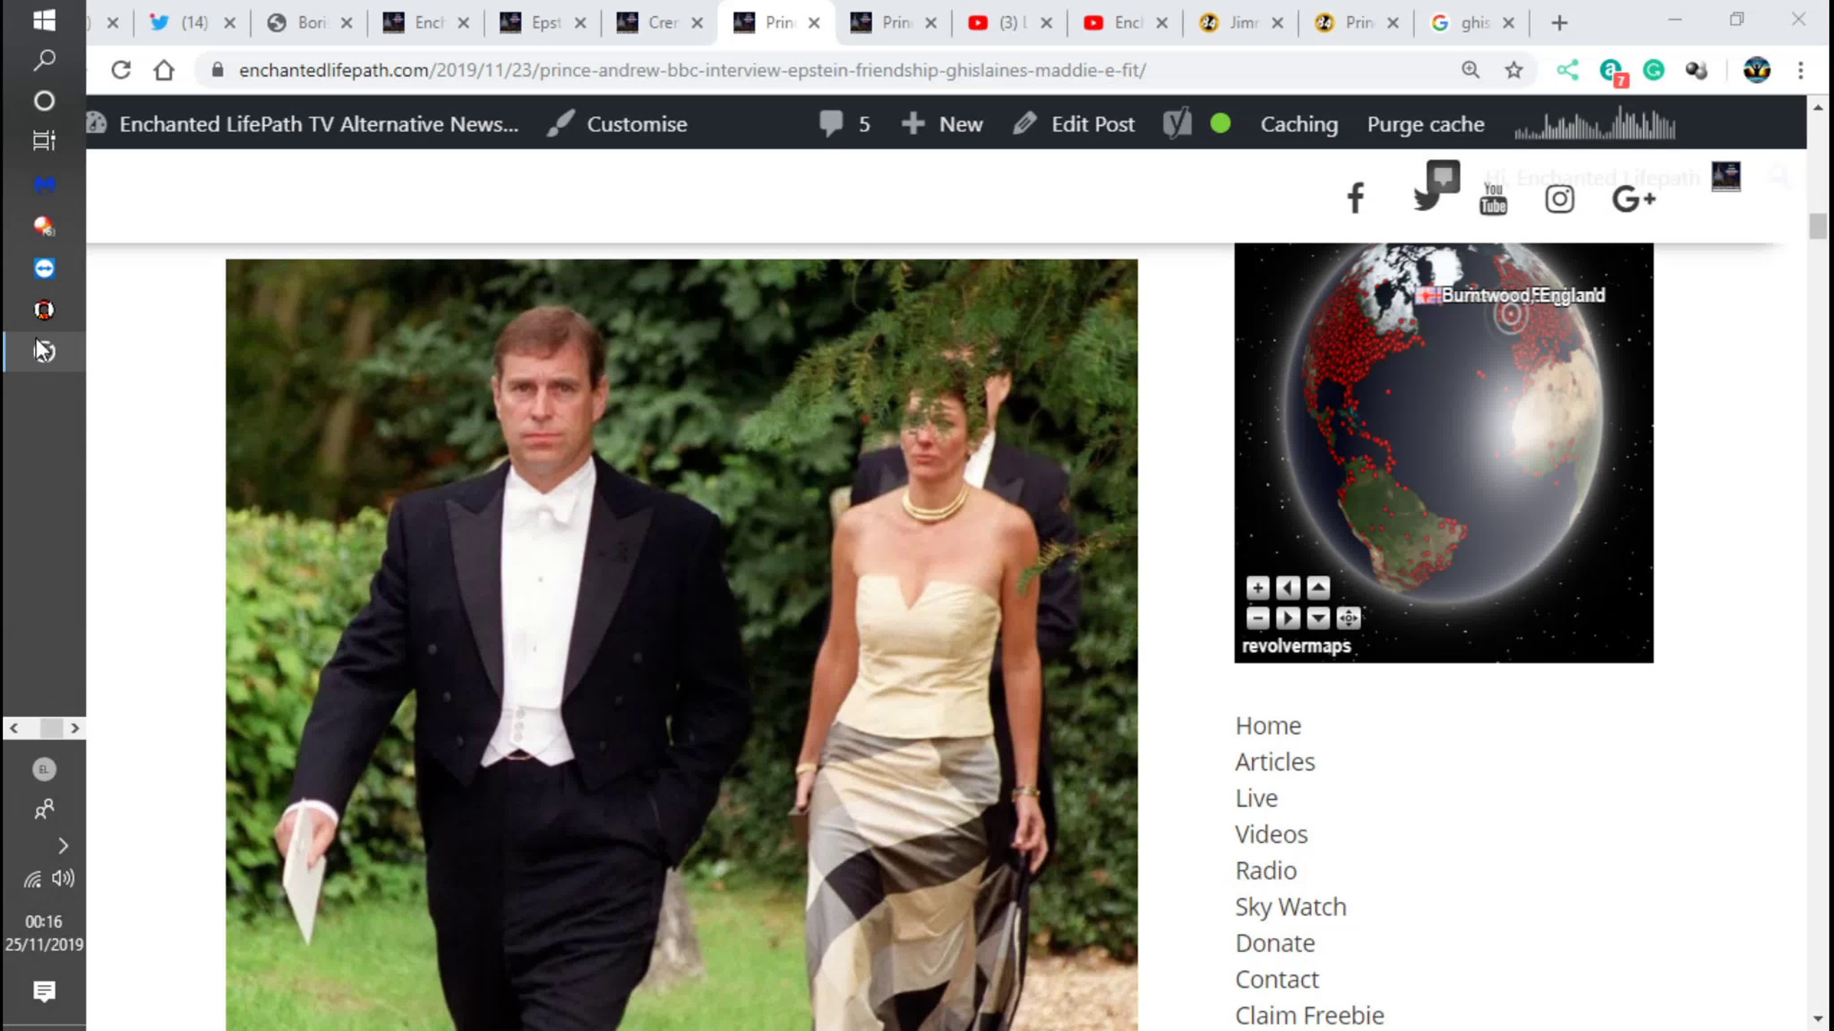Expand taskbar hidden icons chevron
The image size is (1834, 1031).
point(63,845)
